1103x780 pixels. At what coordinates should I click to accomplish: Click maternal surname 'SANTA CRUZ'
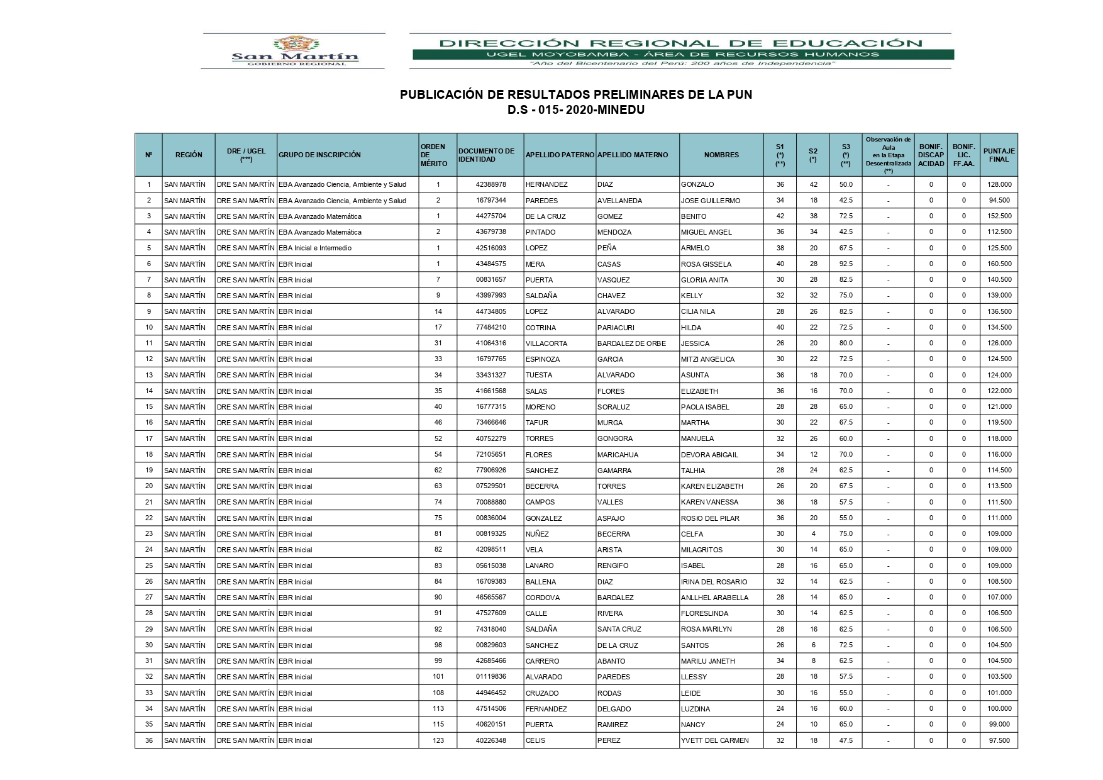click(619, 629)
